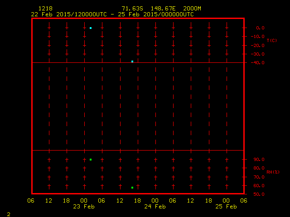
Task: Click the 0.0 temperature tick label
Action: tap(260, 28)
